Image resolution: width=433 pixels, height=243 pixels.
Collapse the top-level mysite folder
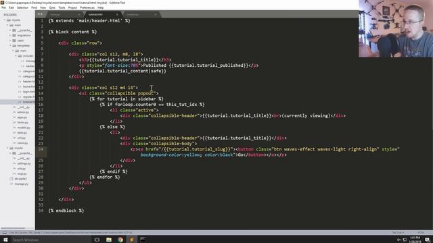(x=5, y=20)
